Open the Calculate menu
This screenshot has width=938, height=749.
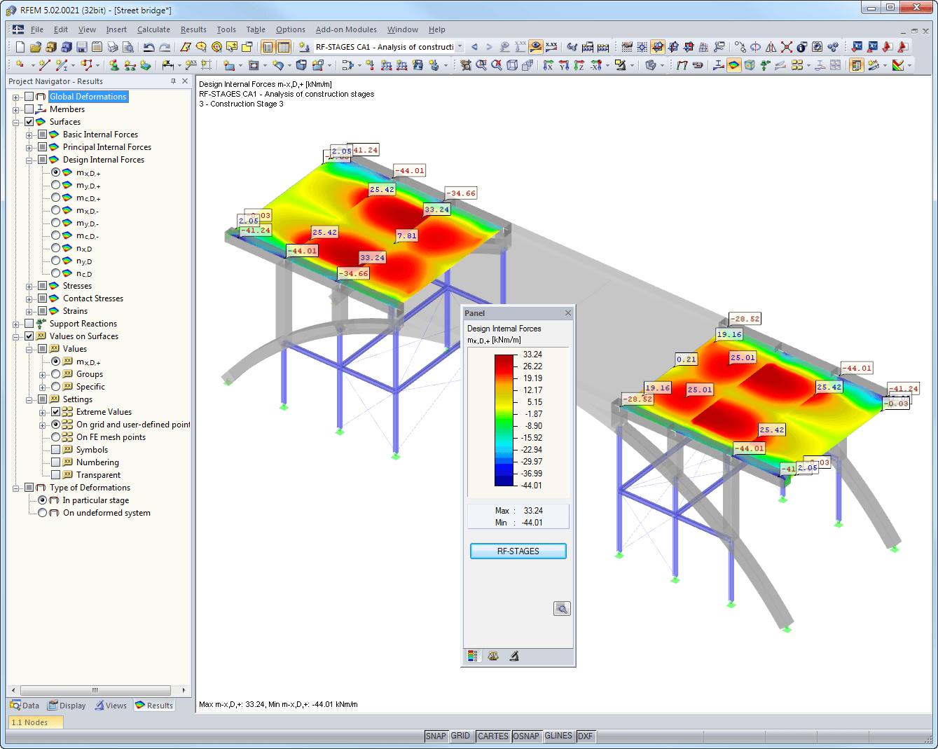(153, 29)
